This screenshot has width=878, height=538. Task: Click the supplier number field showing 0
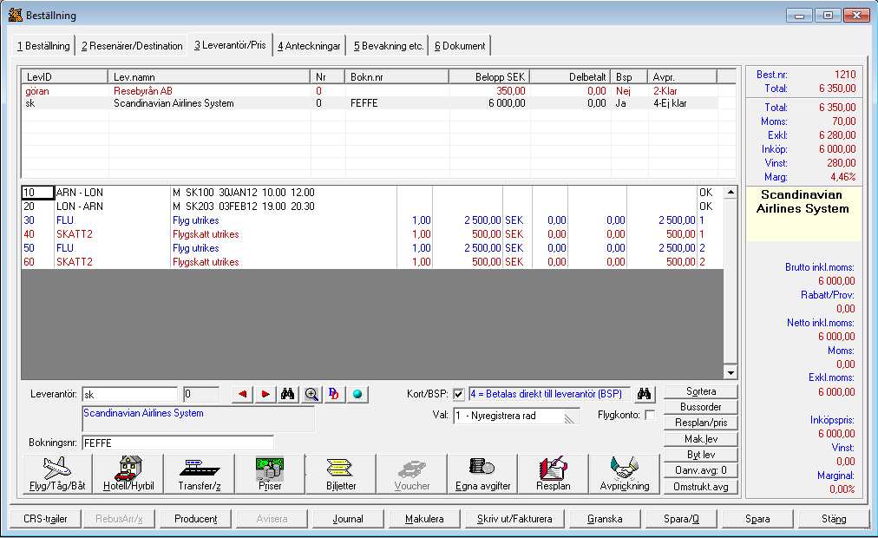point(201,394)
